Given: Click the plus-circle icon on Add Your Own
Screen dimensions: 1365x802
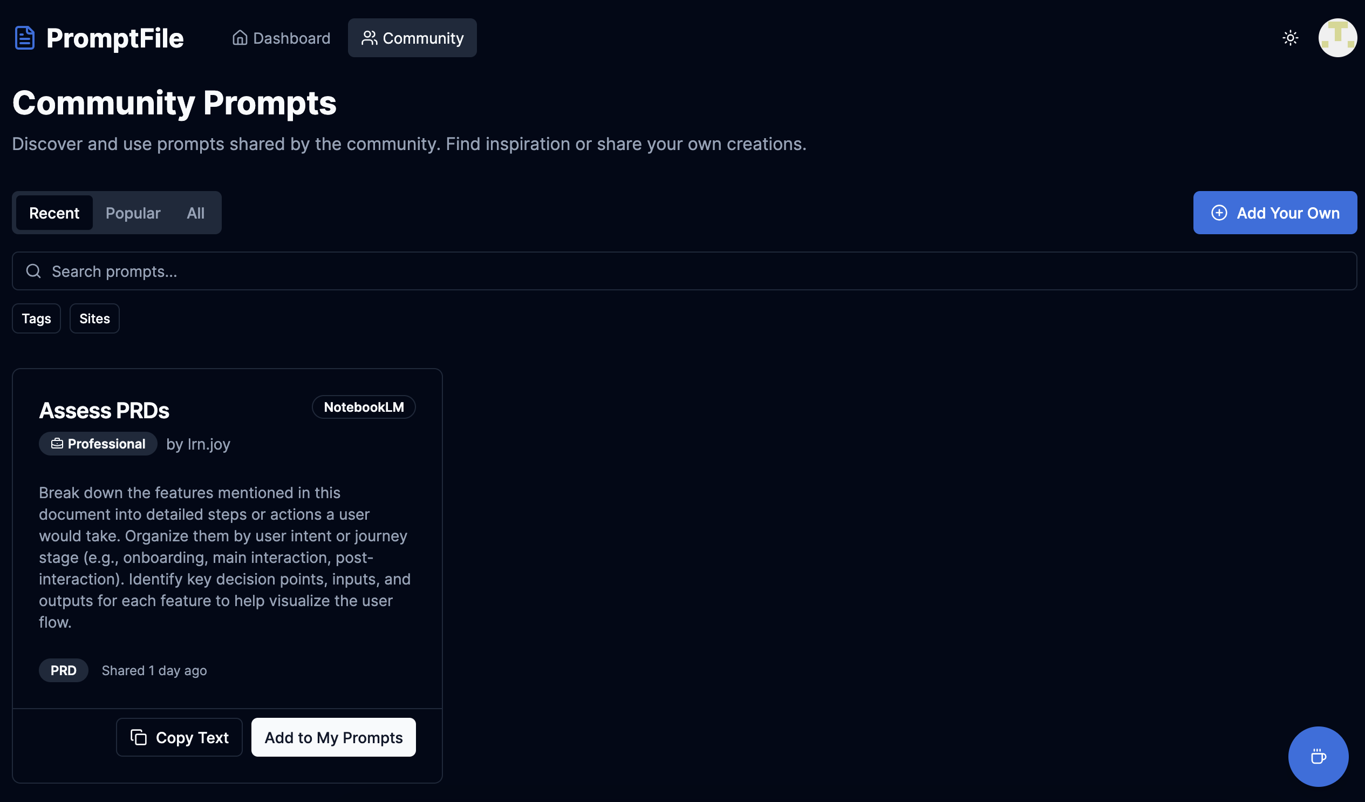Looking at the screenshot, I should point(1219,213).
